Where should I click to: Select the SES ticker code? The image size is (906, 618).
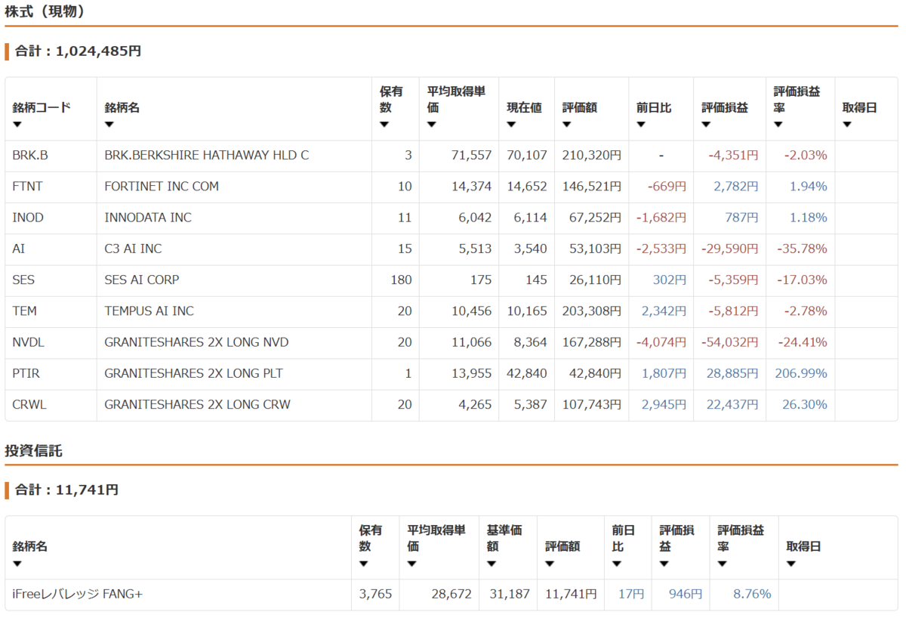tap(23, 280)
